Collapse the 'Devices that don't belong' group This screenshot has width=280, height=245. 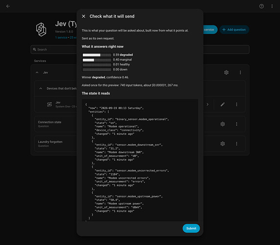coord(41,89)
